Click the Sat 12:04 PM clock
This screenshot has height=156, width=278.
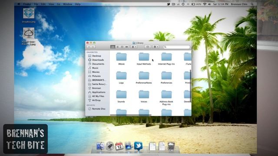click(221, 4)
